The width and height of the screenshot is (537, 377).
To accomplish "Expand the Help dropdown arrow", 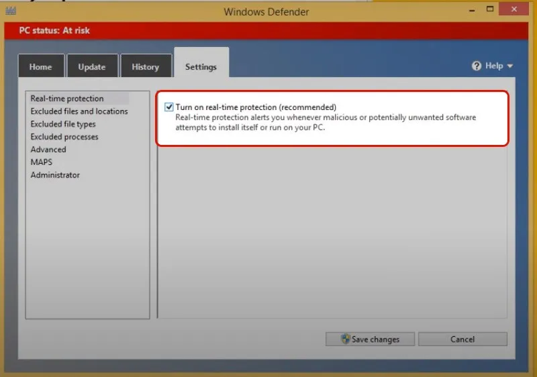I will pyautogui.click(x=510, y=66).
